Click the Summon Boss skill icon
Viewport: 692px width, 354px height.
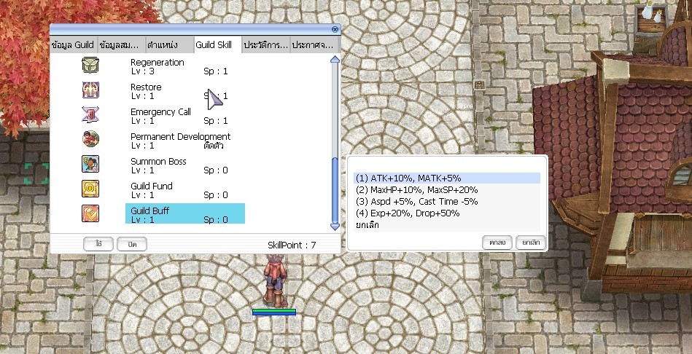pyautogui.click(x=90, y=165)
